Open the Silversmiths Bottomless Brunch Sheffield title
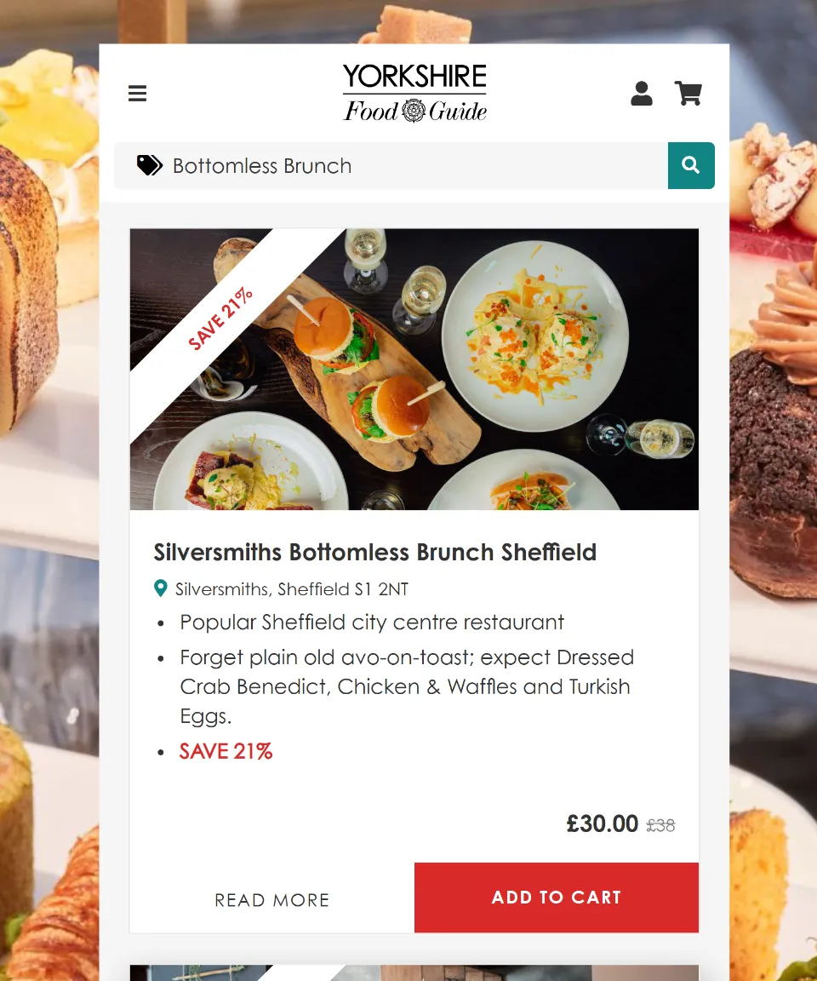This screenshot has width=817, height=981. 375,553
